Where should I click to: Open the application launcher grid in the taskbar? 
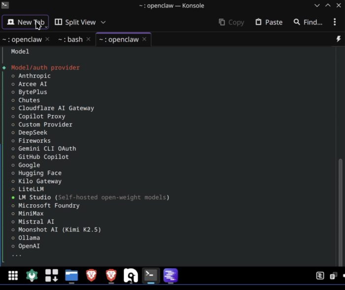click(x=13, y=276)
